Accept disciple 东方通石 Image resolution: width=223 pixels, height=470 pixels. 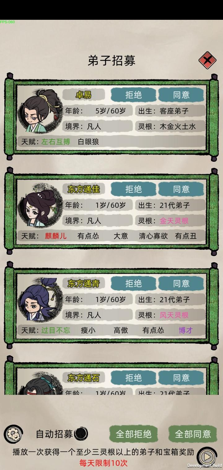[181, 378]
